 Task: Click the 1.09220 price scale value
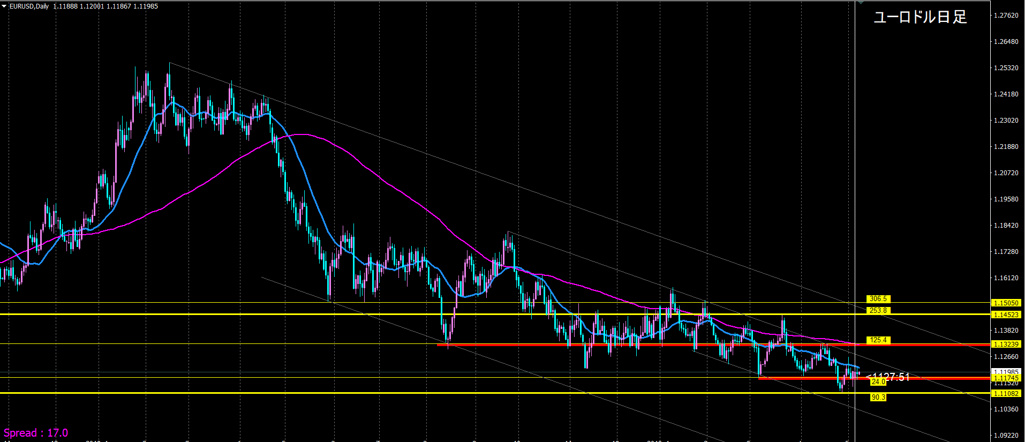(x=1006, y=436)
